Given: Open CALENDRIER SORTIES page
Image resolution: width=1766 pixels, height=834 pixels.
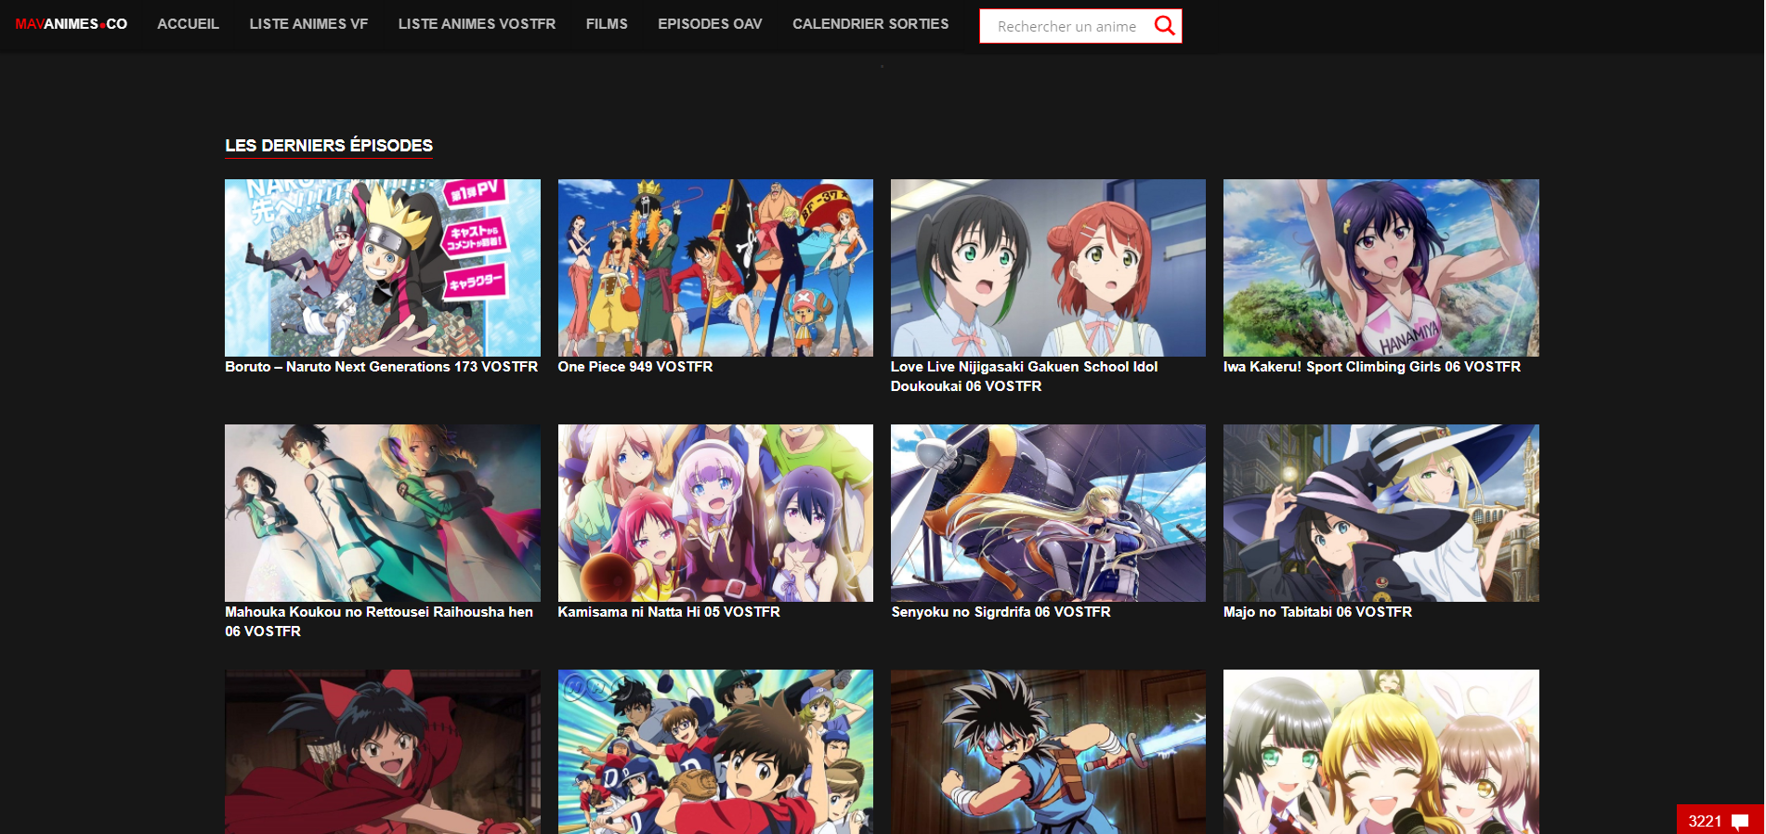Looking at the screenshot, I should pyautogui.click(x=870, y=24).
